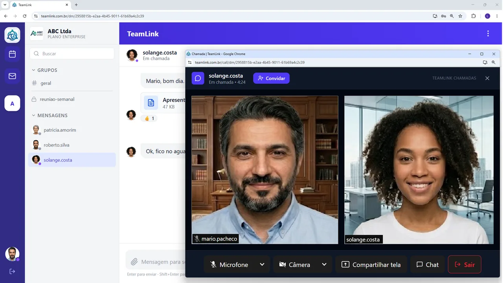
Task: Click the call window address bar URL
Action: point(250,62)
